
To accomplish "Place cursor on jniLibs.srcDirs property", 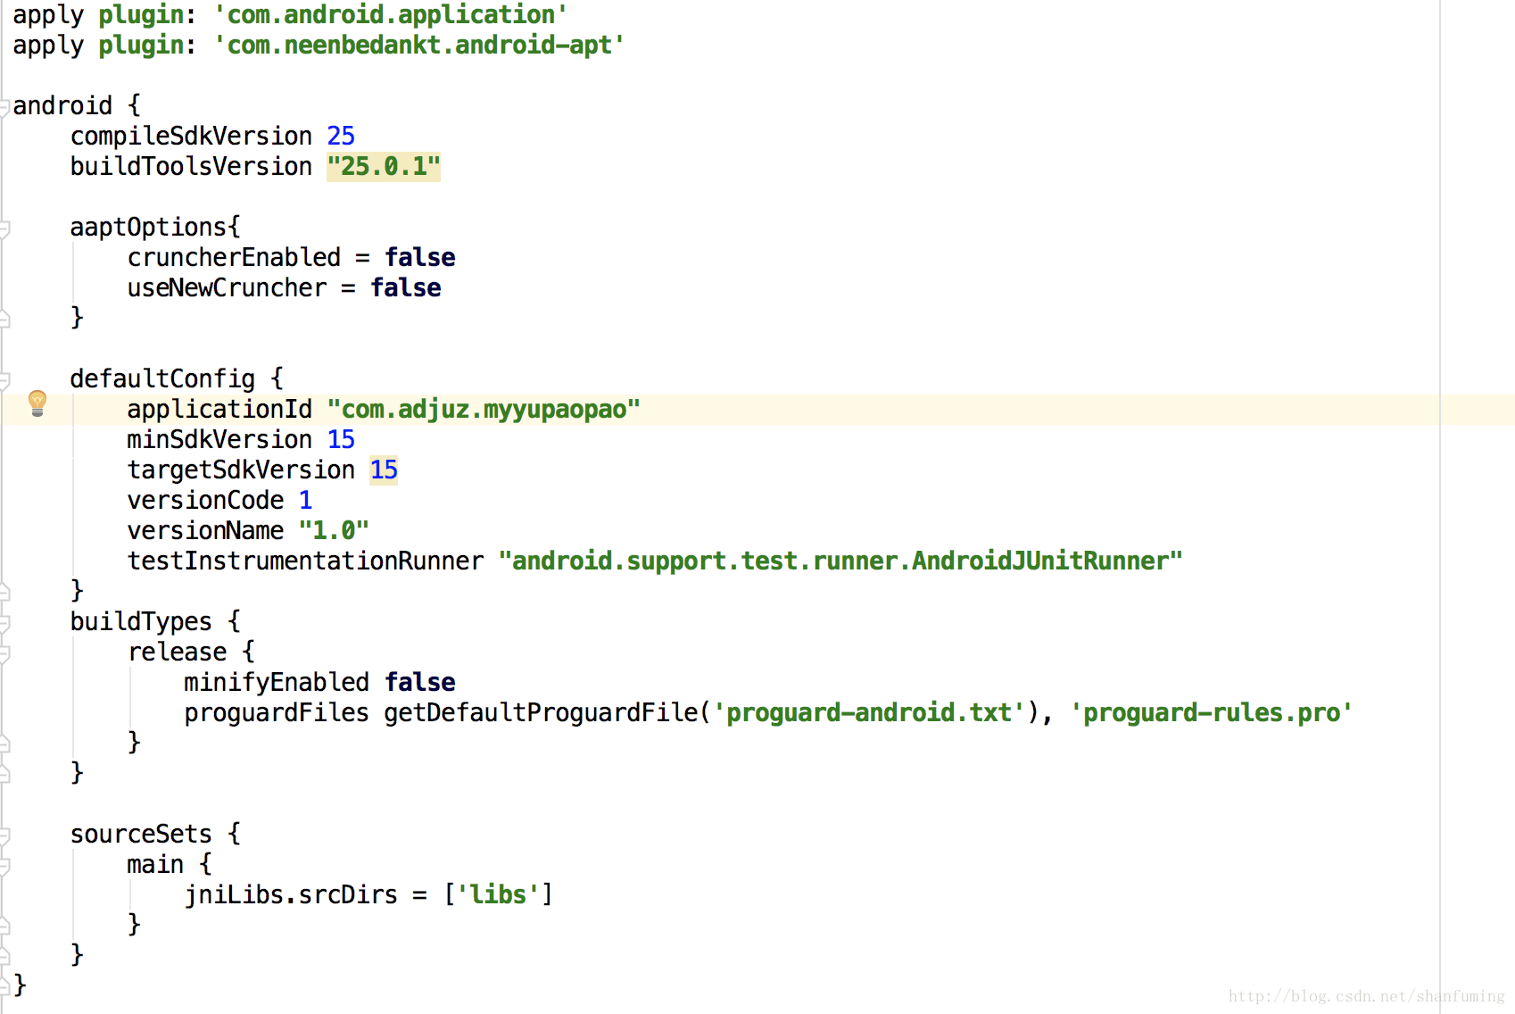I will point(291,895).
